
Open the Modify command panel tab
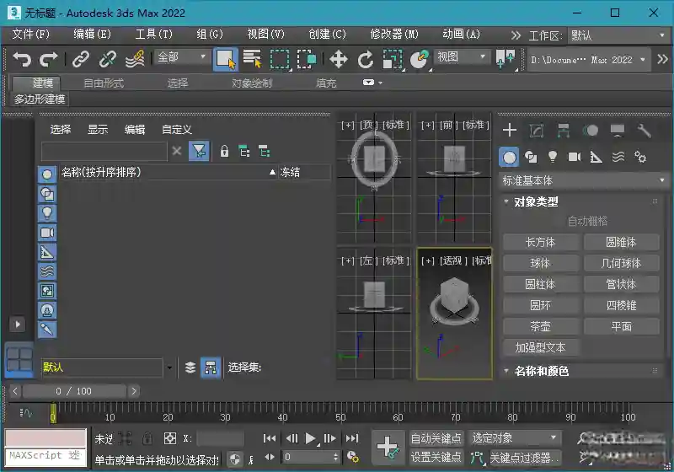point(537,131)
